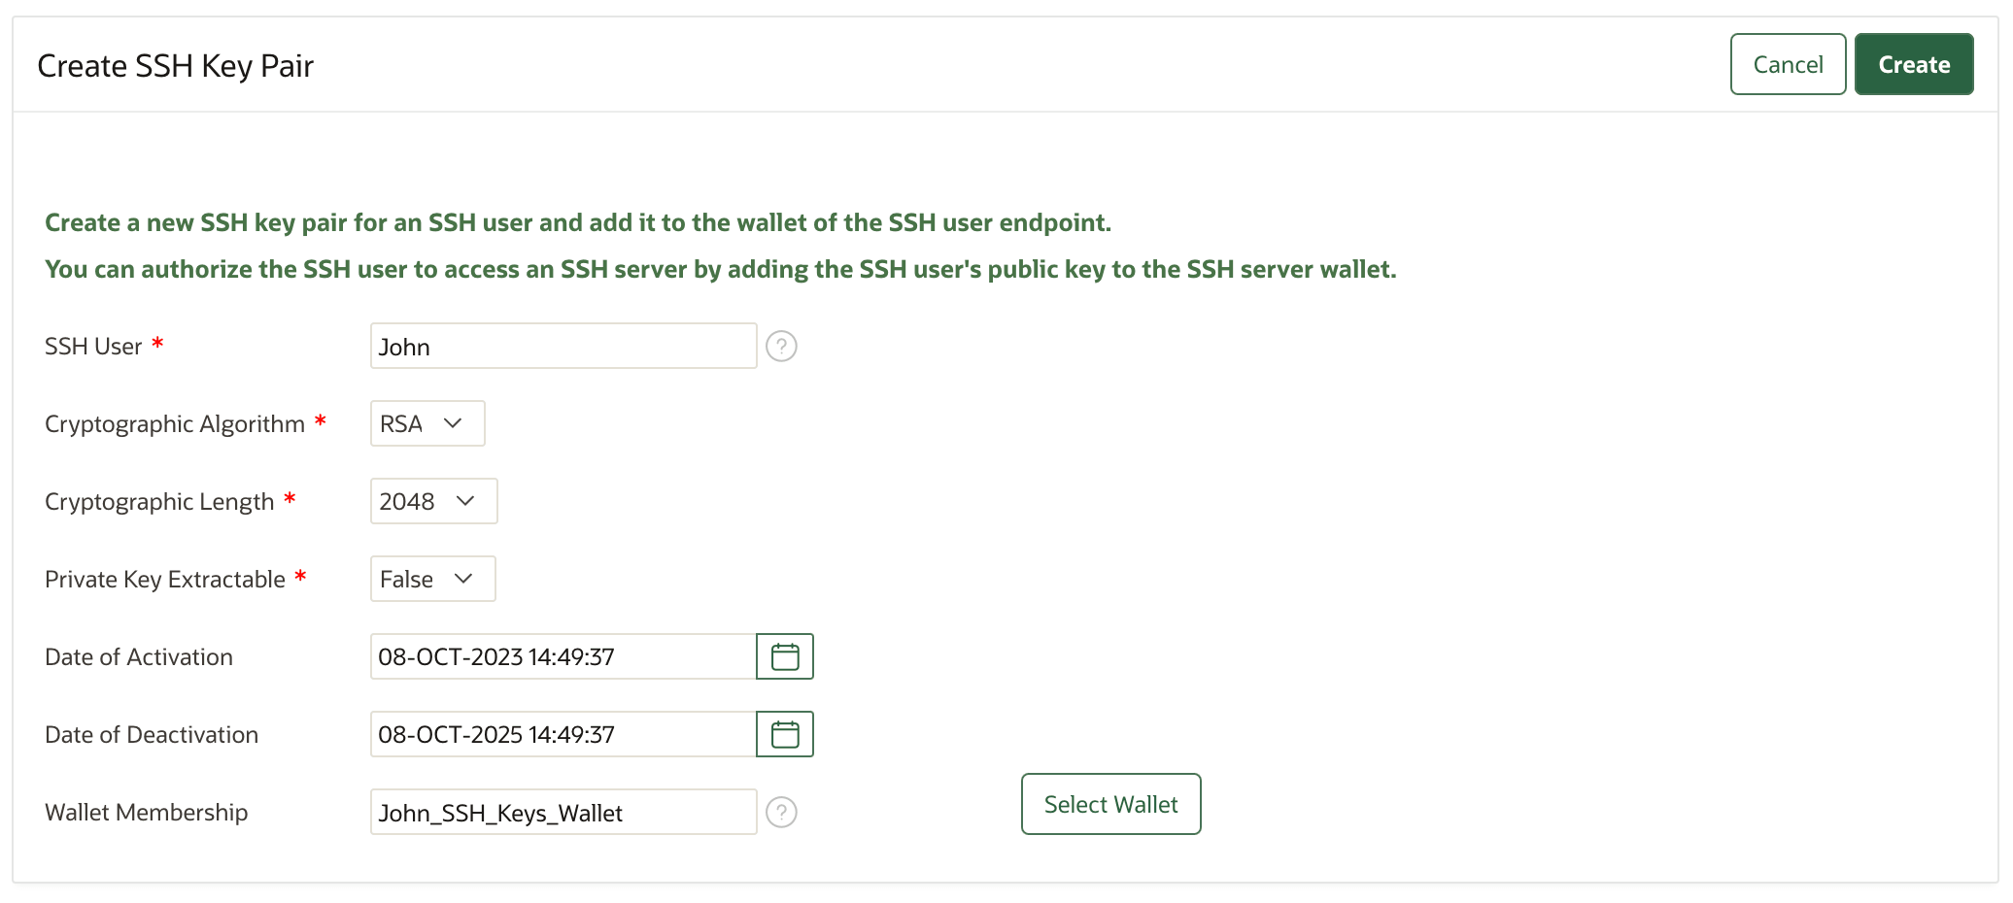This screenshot has width=2013, height=903.
Task: Click the RSA dropdown chevron
Action: [x=453, y=423]
